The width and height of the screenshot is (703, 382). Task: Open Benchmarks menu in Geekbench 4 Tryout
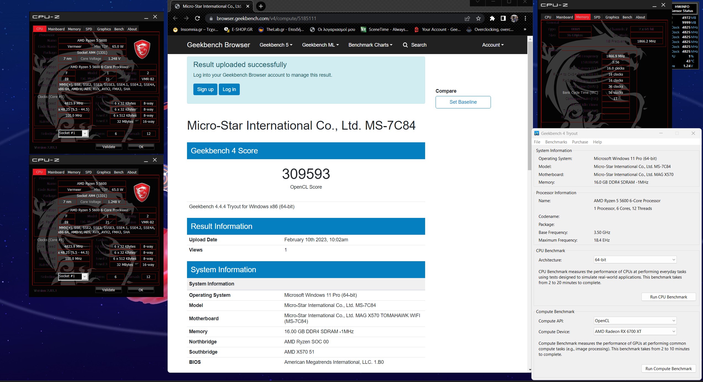(556, 142)
